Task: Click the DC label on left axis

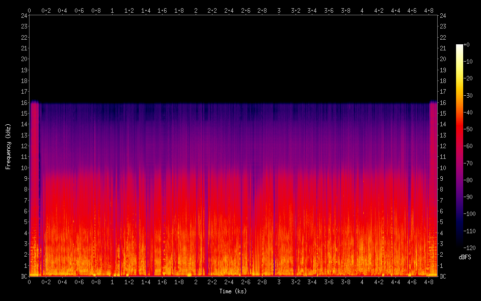Action: tap(23, 277)
